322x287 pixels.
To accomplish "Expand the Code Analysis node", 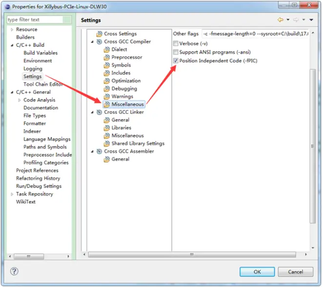I will point(20,100).
